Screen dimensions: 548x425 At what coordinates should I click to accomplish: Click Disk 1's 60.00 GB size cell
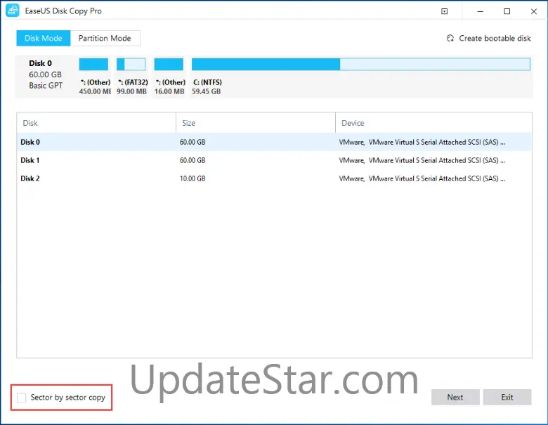coord(193,160)
